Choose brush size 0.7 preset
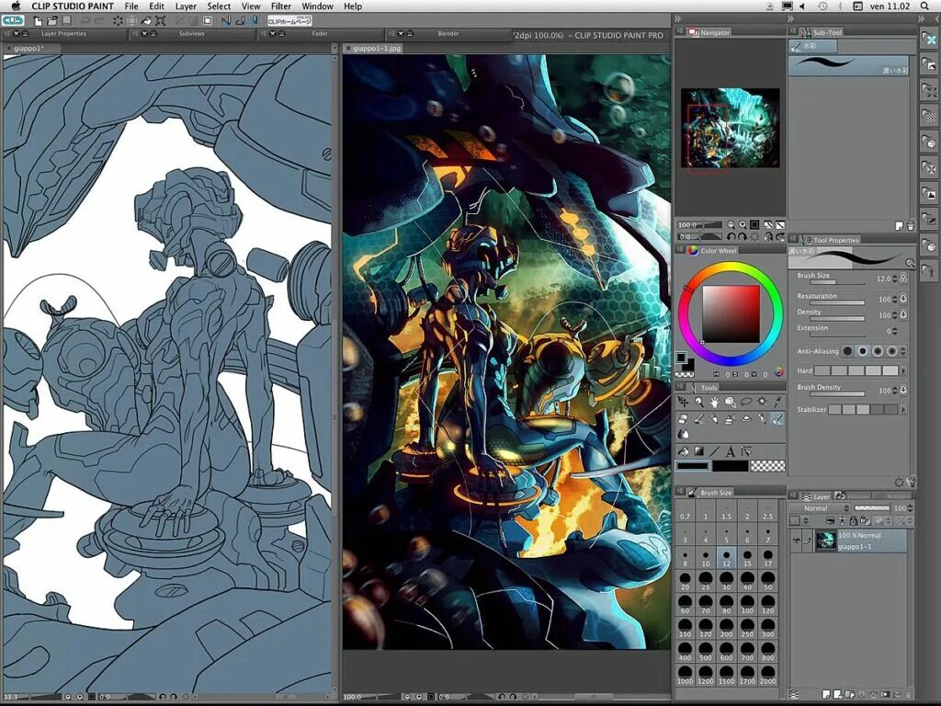 (x=685, y=511)
